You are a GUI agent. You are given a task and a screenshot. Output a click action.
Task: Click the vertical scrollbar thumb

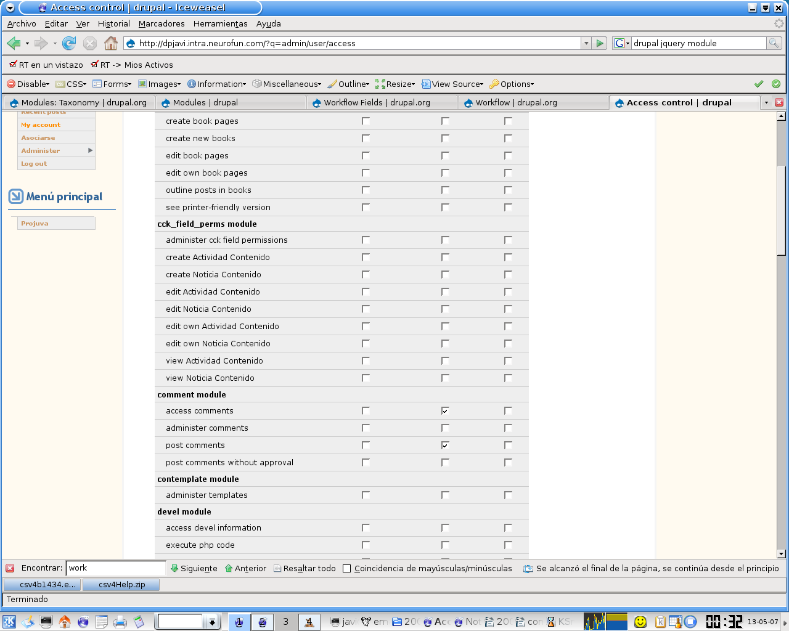(781, 210)
